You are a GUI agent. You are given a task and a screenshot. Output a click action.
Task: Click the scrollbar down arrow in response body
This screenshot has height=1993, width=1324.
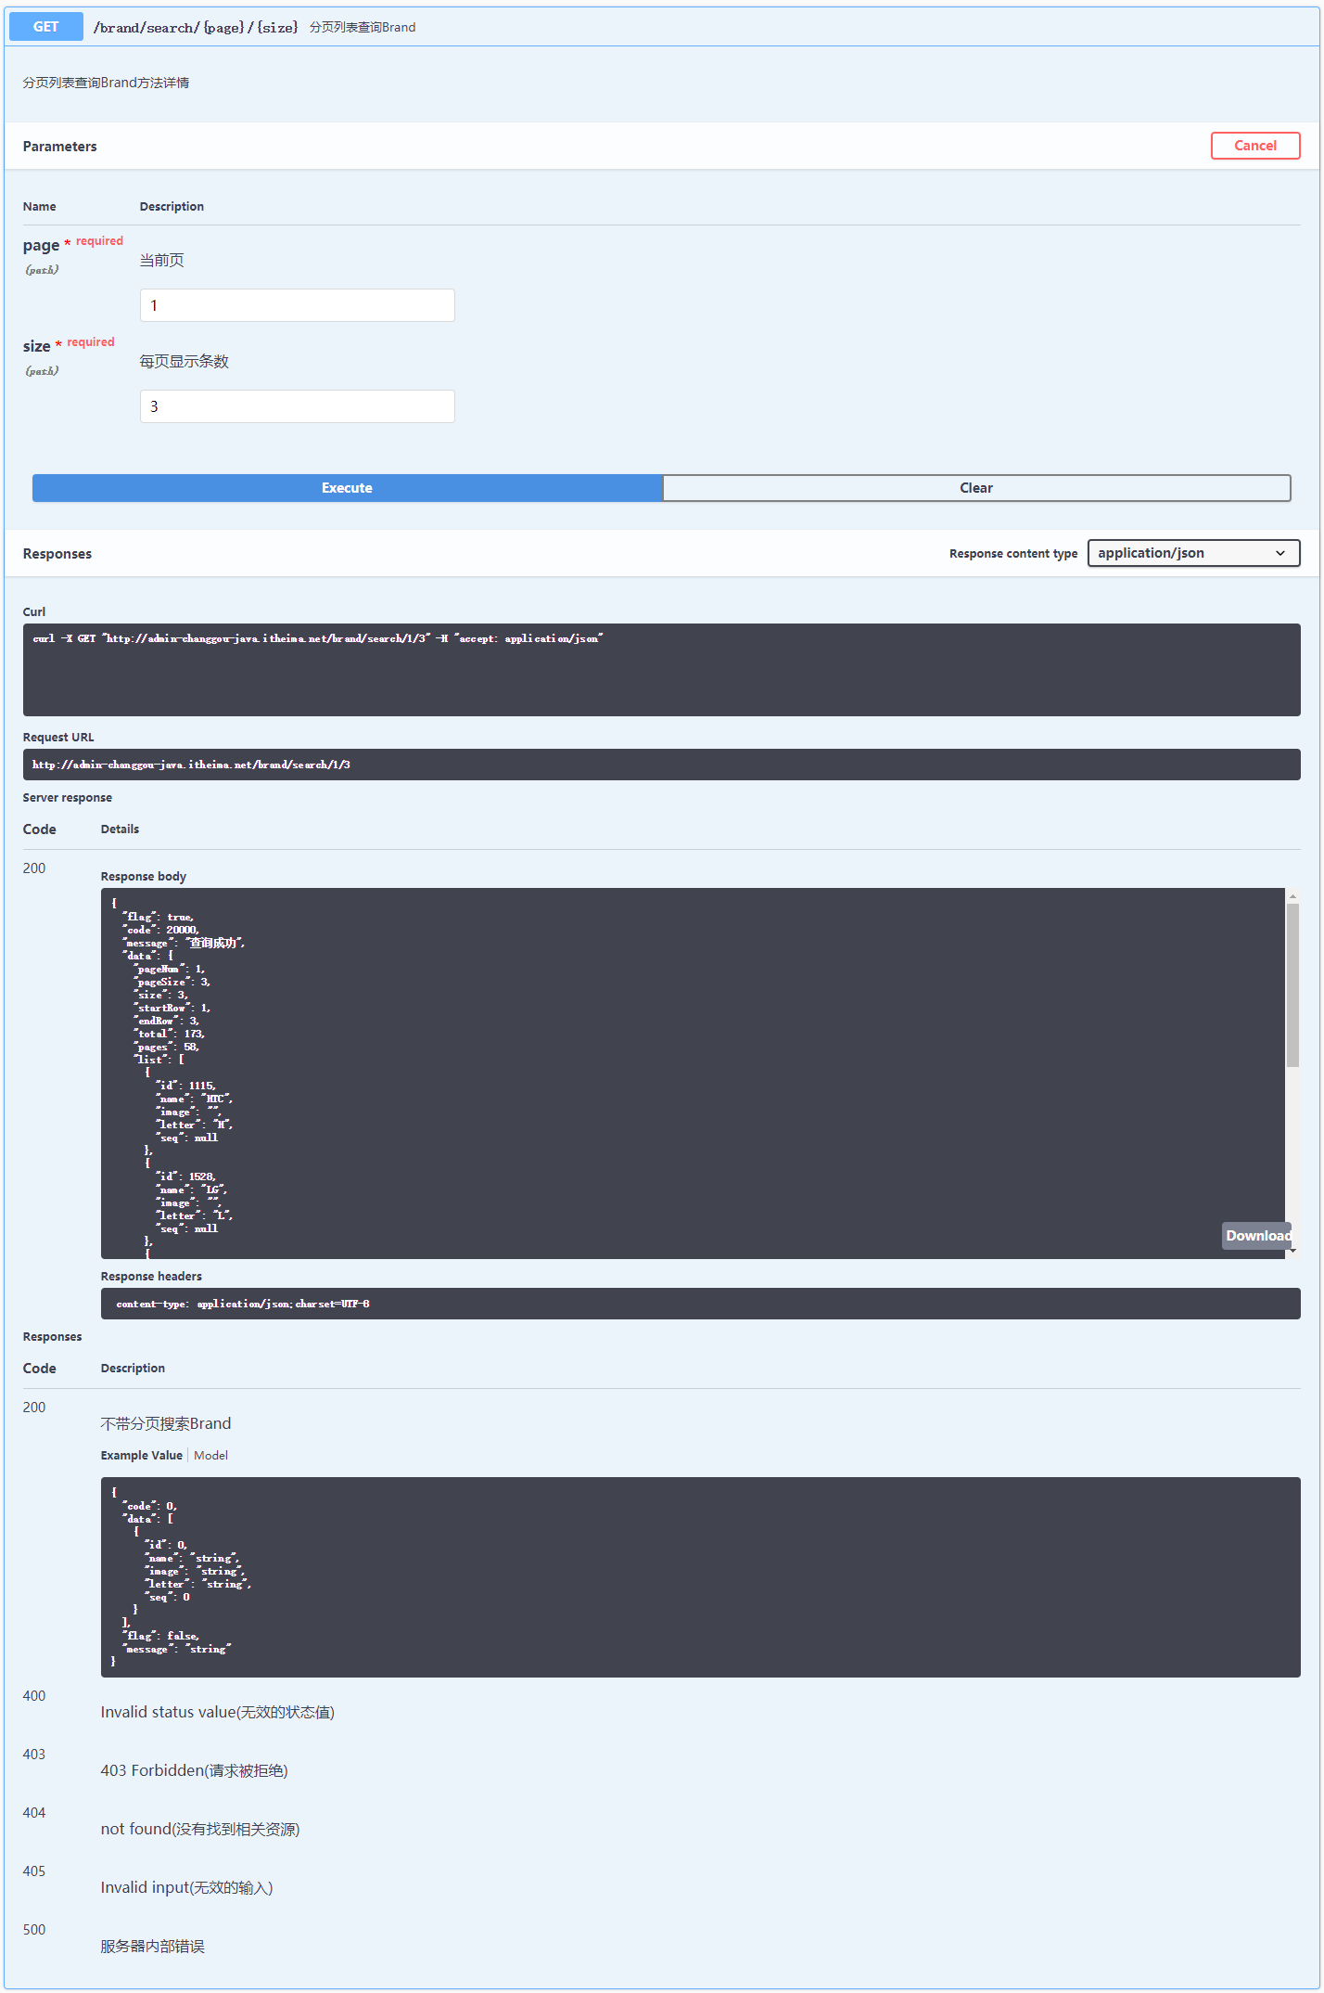1292,1252
